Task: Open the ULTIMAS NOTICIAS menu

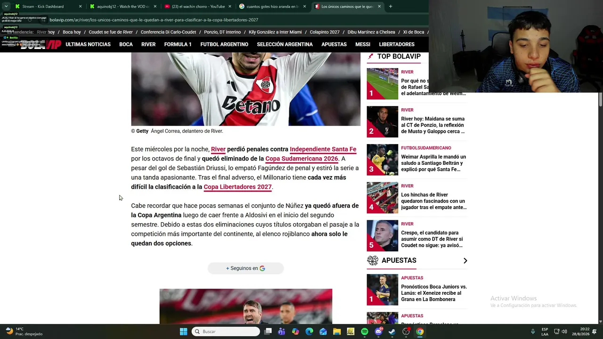Action: tap(88, 44)
